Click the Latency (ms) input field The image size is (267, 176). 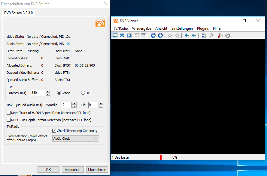[38, 93]
